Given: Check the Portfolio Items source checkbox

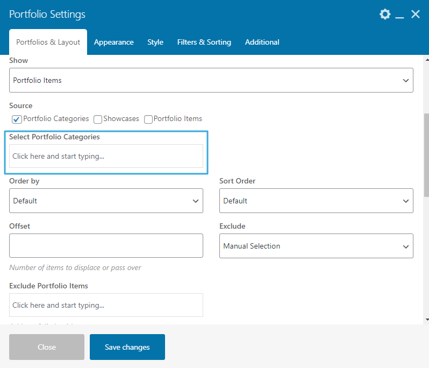Looking at the screenshot, I should tap(148, 119).
